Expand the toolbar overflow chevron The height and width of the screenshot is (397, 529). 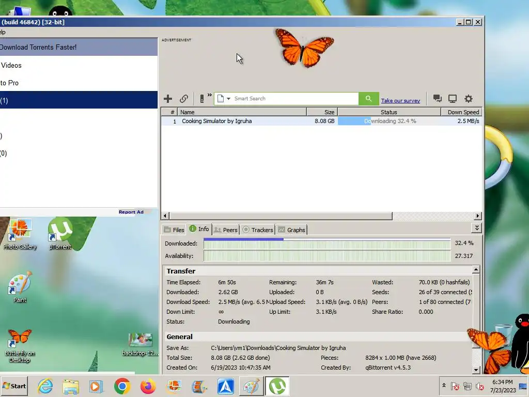(x=210, y=95)
